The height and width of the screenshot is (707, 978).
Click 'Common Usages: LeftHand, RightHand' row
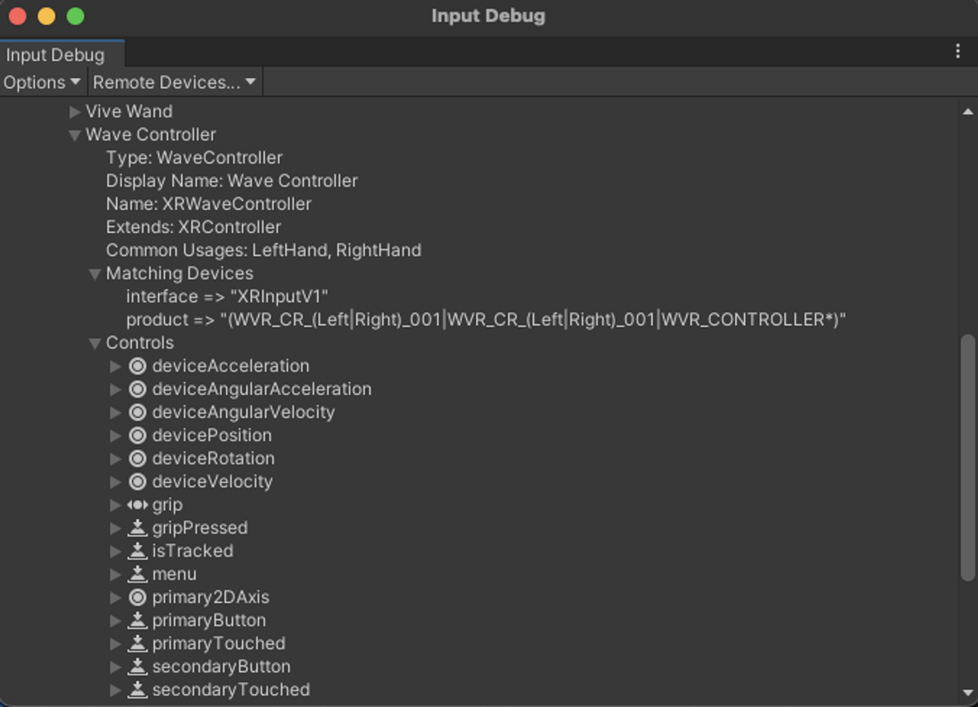[x=481, y=250]
